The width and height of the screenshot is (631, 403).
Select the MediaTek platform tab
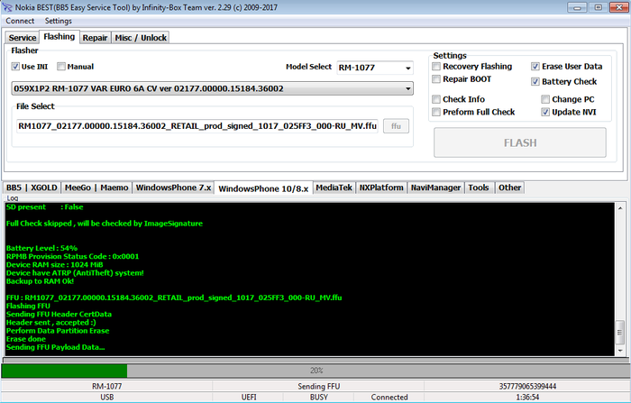[334, 188]
